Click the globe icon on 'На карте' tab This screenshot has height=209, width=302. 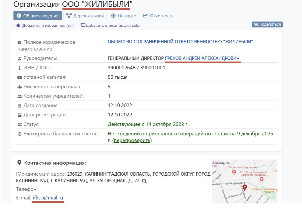click(x=113, y=16)
